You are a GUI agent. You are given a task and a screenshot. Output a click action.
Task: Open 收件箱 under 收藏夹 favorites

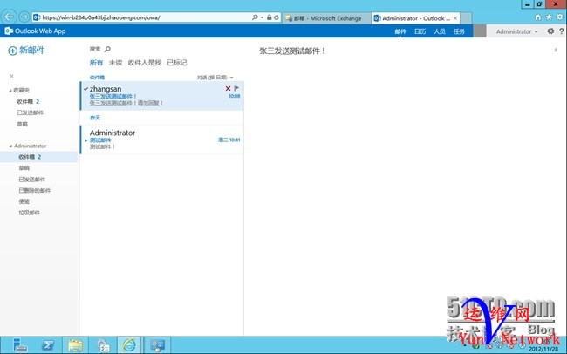coord(28,102)
